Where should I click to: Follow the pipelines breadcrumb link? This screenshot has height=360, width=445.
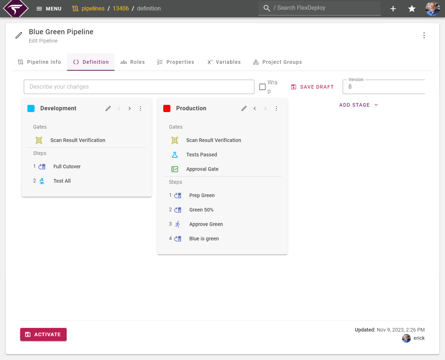(x=92, y=8)
